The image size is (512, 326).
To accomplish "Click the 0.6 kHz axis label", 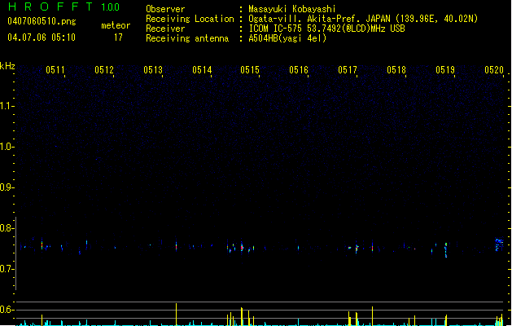I will point(7,310).
